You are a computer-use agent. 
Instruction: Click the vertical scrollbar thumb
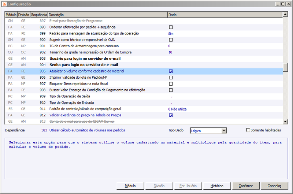tap(285, 67)
